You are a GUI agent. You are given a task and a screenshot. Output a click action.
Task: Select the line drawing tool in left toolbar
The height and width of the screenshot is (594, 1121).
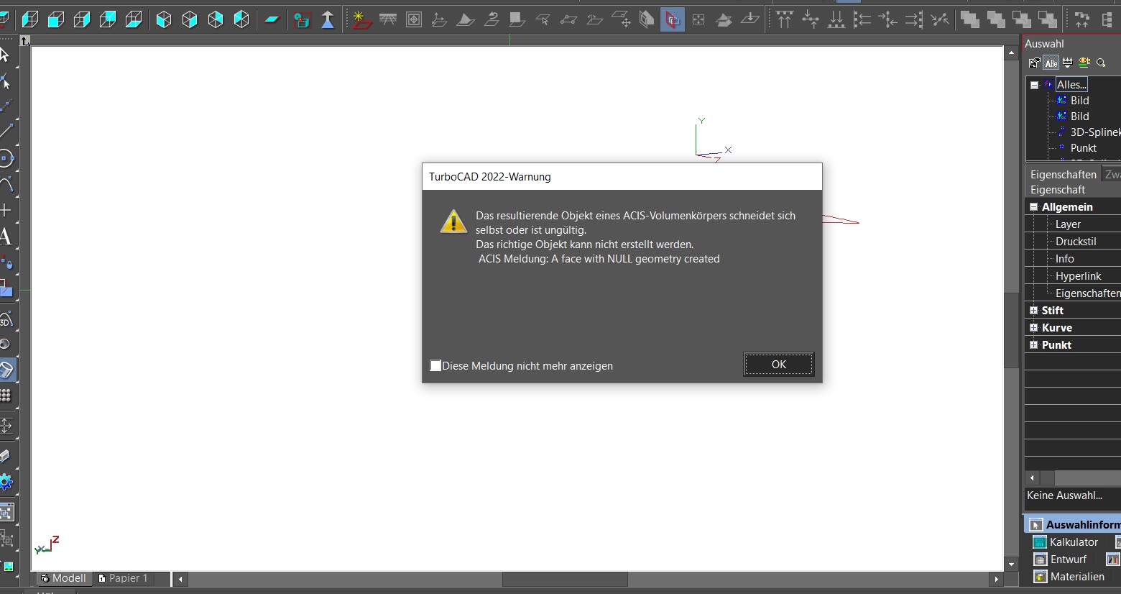(5, 132)
